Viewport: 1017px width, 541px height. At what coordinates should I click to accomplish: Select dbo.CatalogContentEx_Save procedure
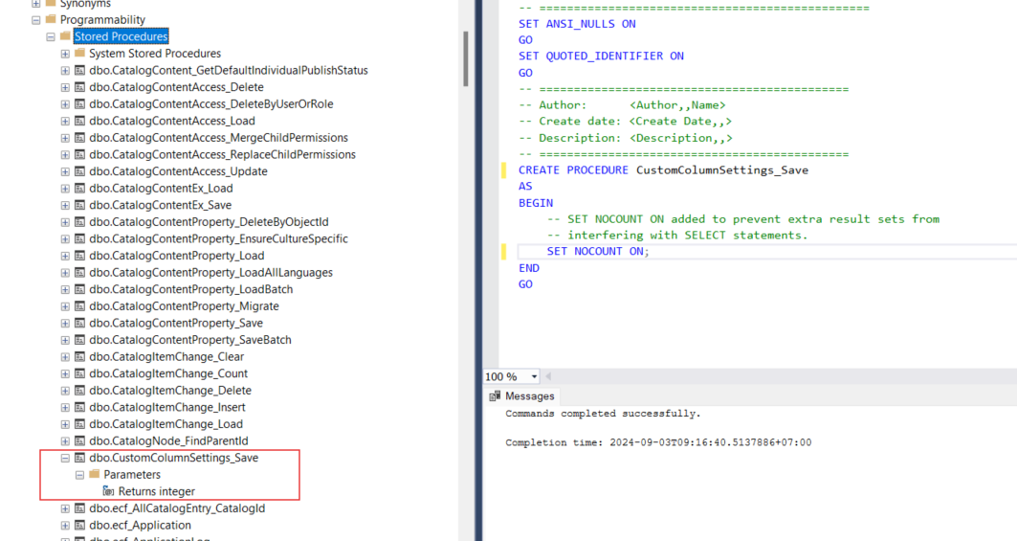click(160, 205)
